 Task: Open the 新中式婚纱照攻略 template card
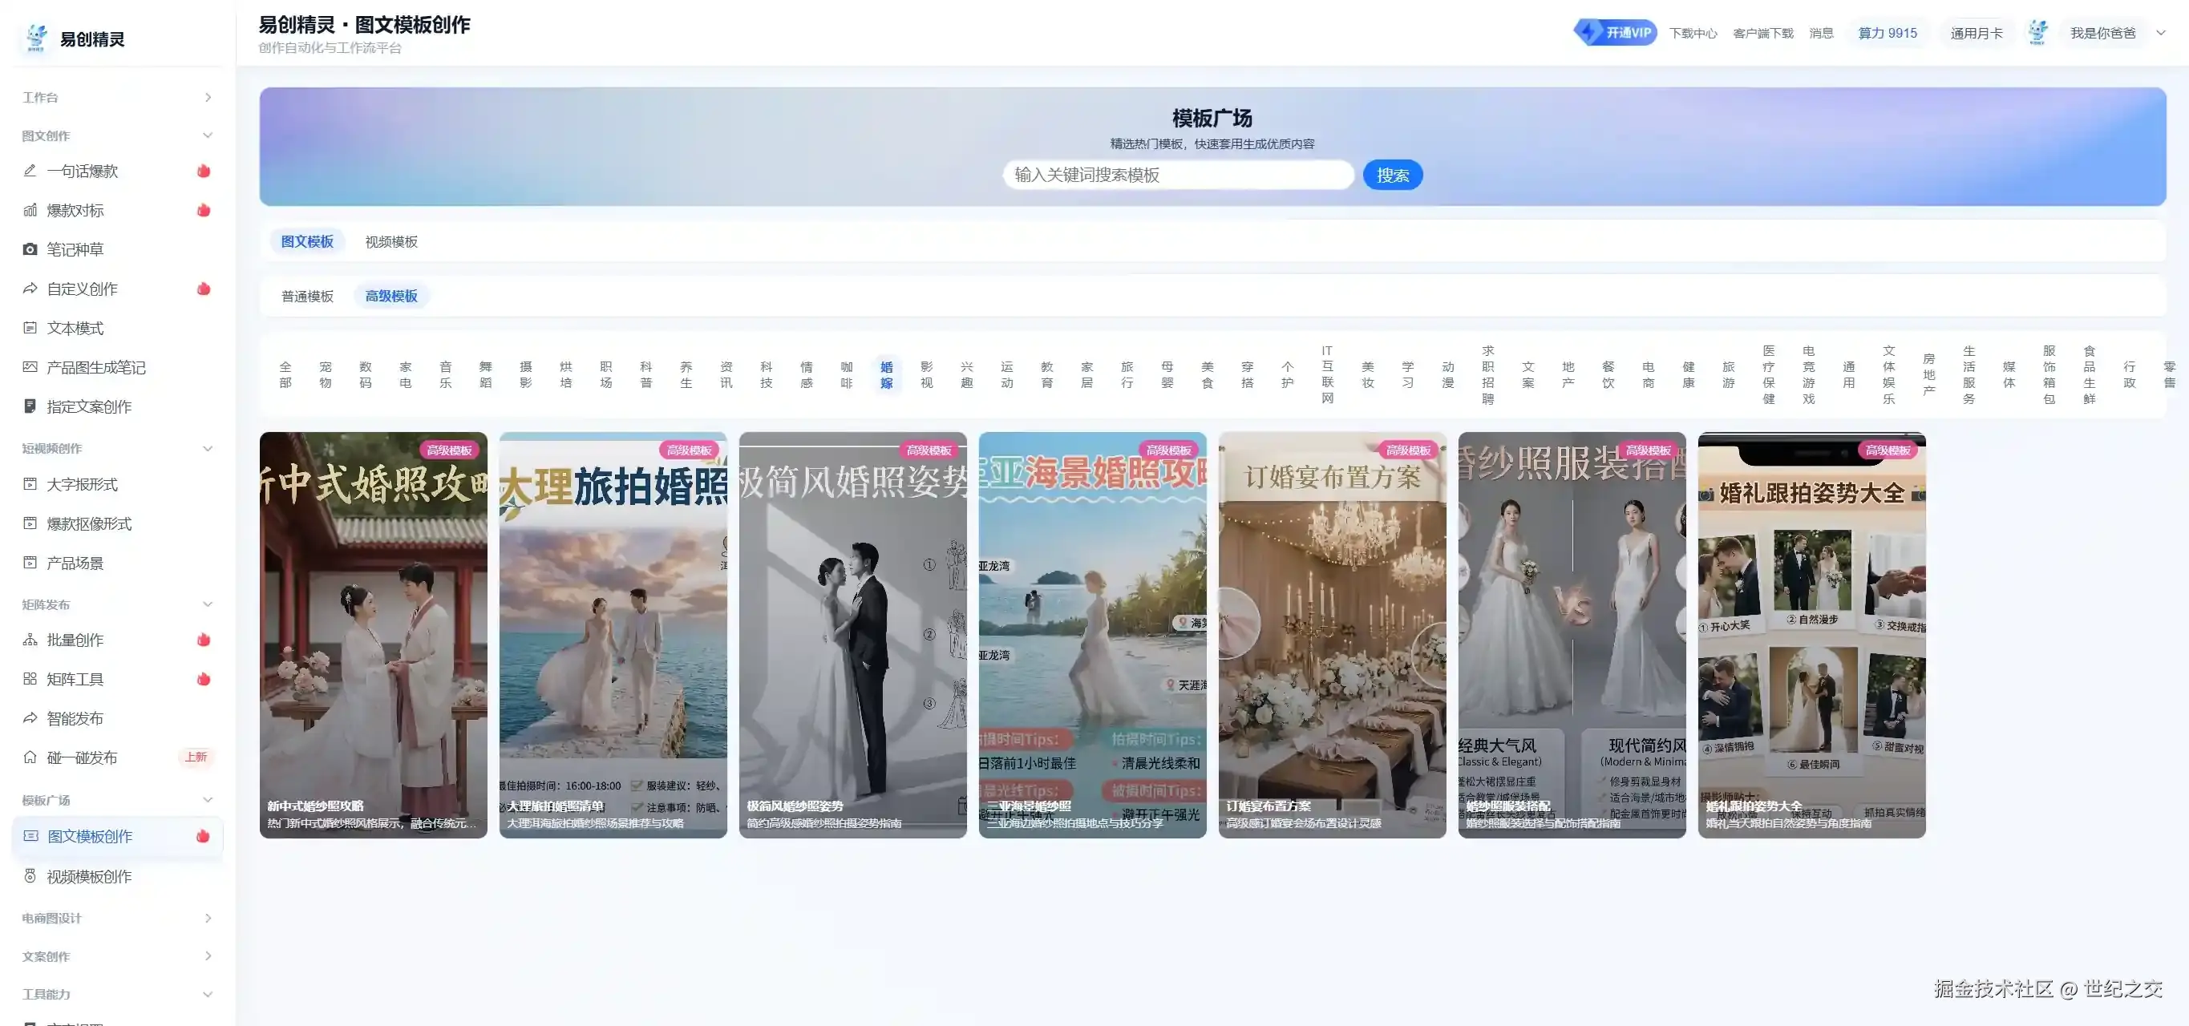373,635
